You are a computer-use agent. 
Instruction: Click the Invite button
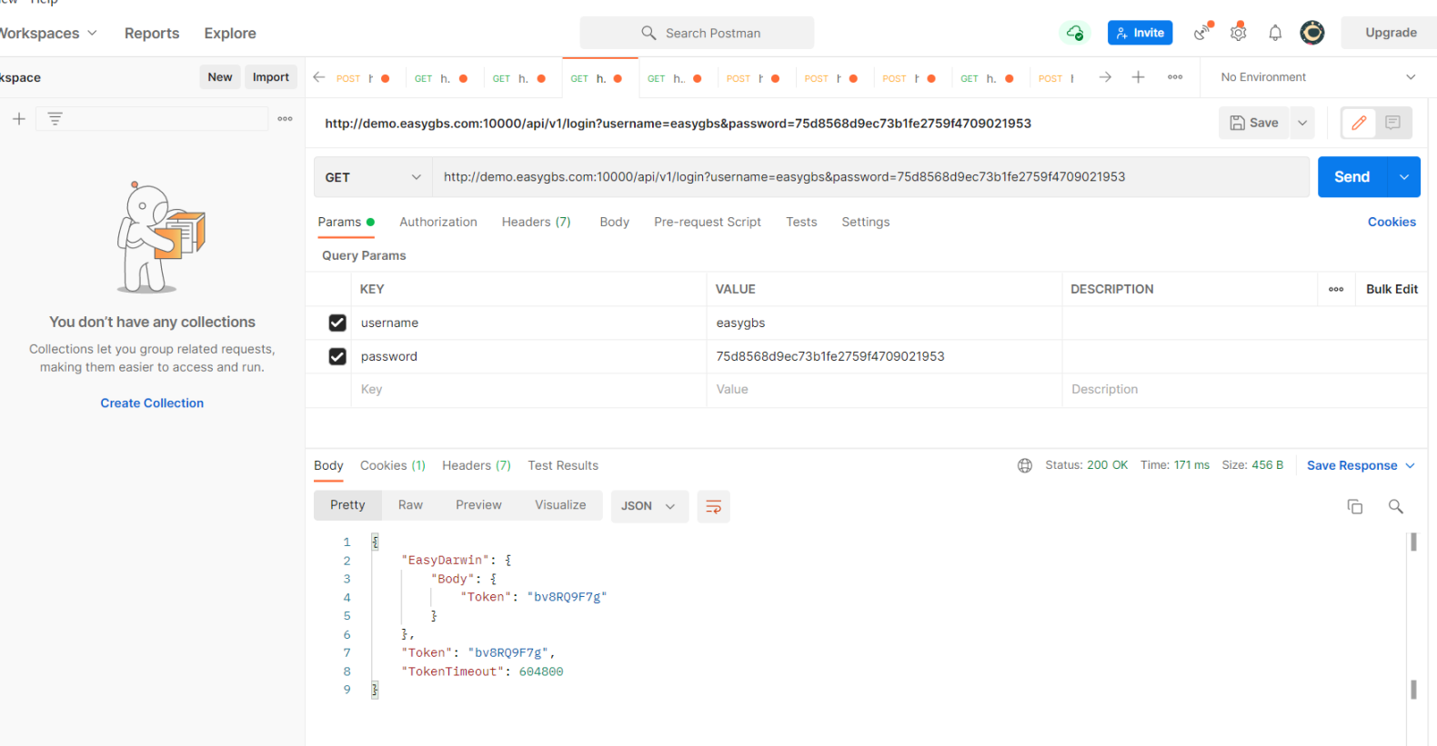[1141, 33]
